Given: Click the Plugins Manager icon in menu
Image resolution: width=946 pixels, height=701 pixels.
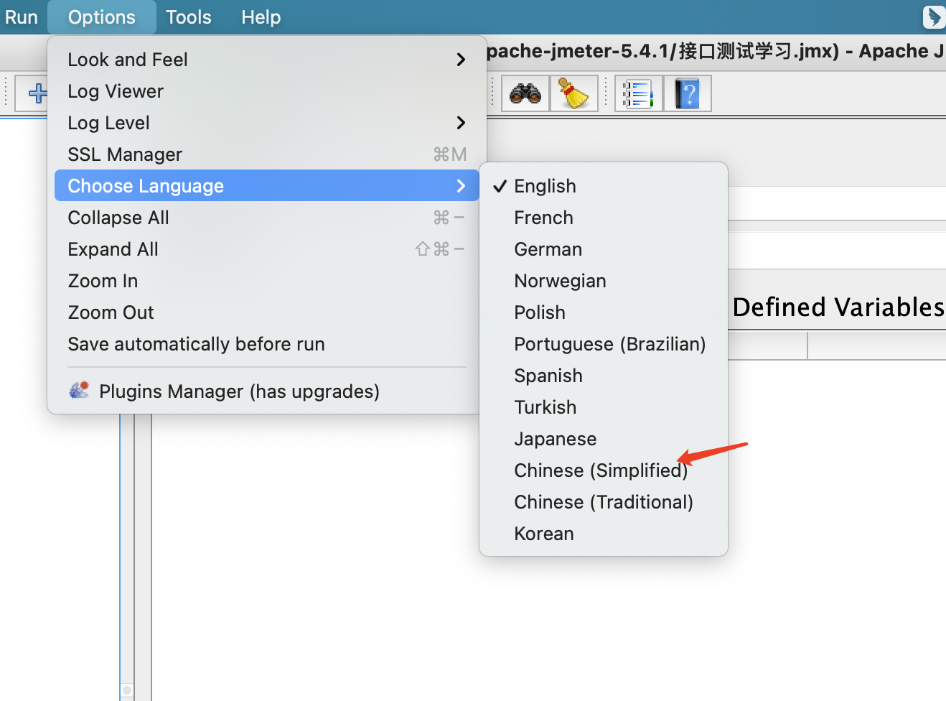Looking at the screenshot, I should pyautogui.click(x=79, y=391).
